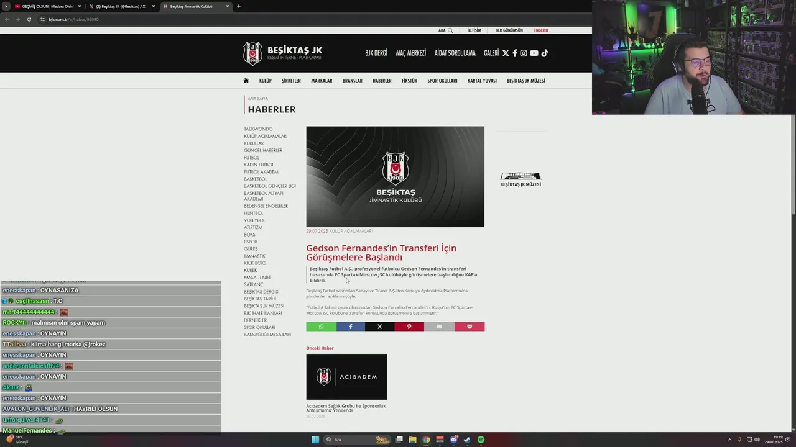Switch site language to ENGLISH
The height and width of the screenshot is (447, 796).
541,30
